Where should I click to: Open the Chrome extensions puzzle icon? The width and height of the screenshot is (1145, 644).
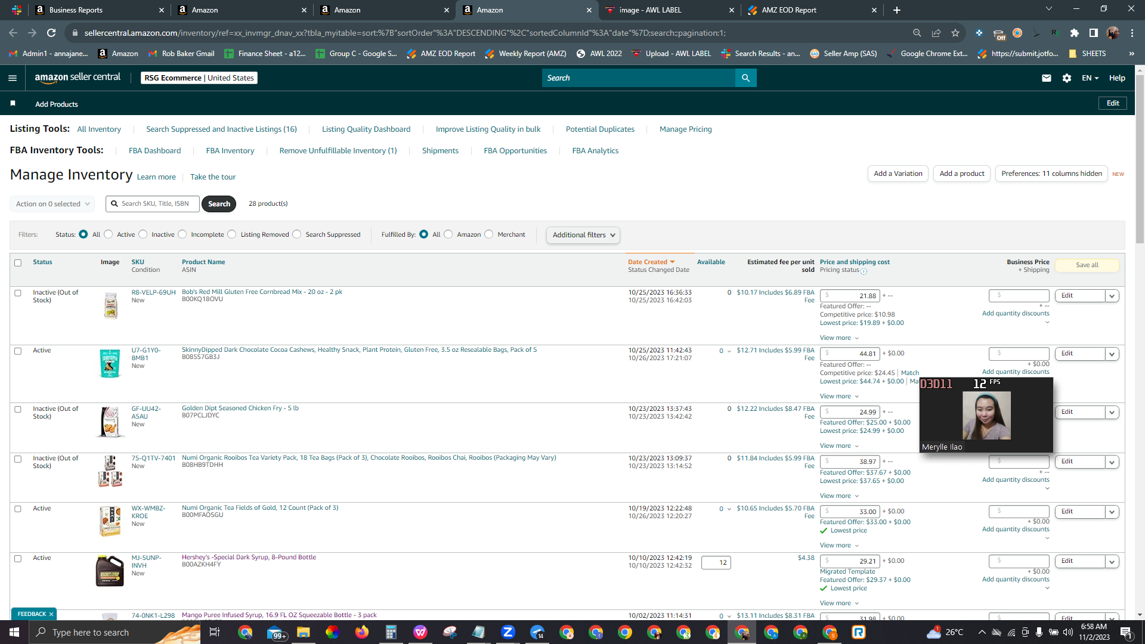point(1075,33)
